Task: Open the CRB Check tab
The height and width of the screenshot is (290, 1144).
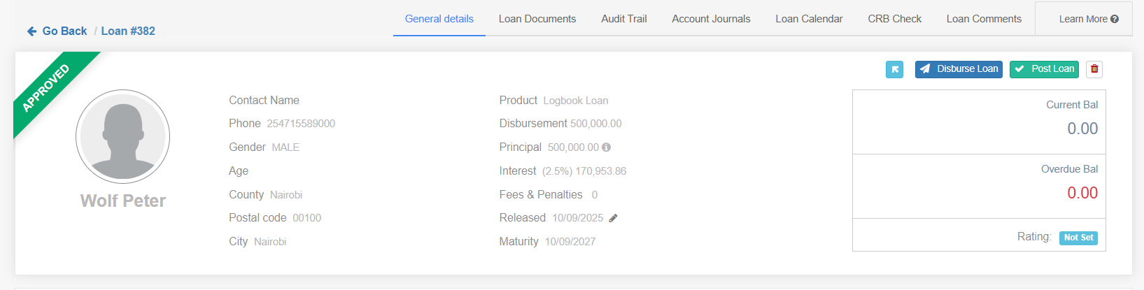Action: (894, 19)
